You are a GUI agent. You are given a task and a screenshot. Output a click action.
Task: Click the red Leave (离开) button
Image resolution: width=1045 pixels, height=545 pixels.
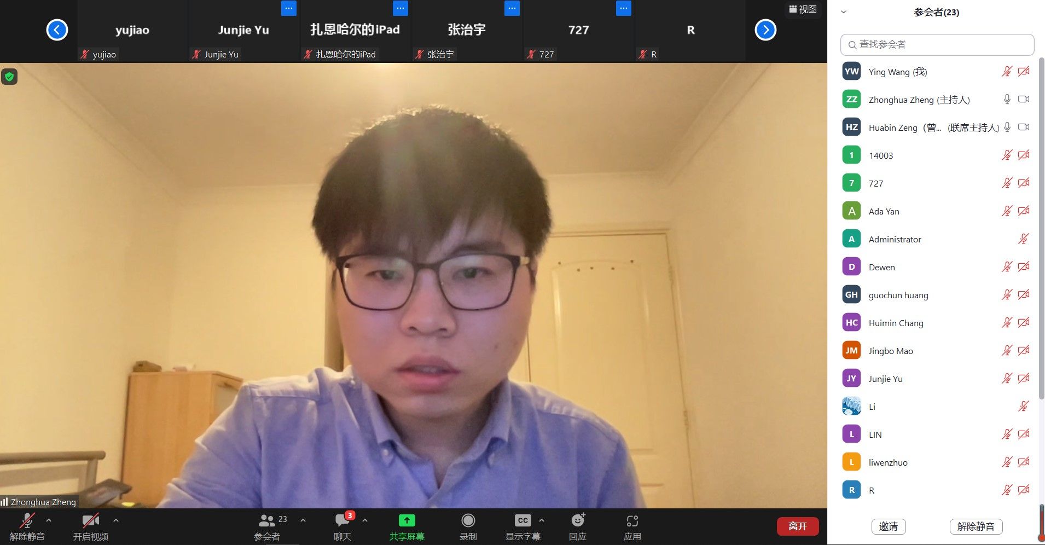click(797, 526)
